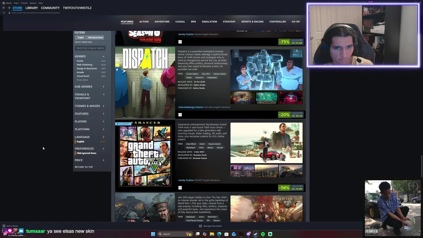
Task: Expand the FEATURES filter section
Action: [x=90, y=114]
